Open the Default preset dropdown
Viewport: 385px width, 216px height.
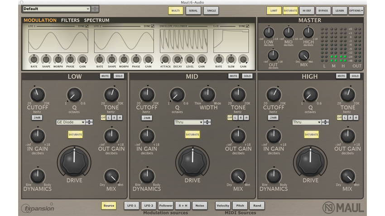coord(56,9)
